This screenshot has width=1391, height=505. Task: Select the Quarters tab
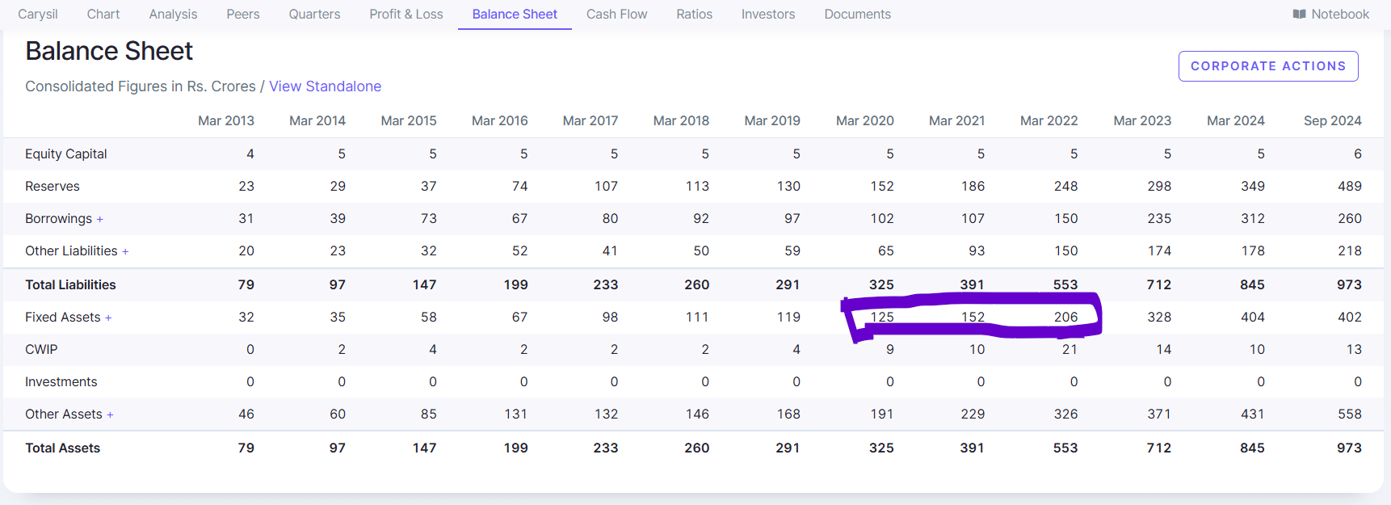[x=314, y=14]
